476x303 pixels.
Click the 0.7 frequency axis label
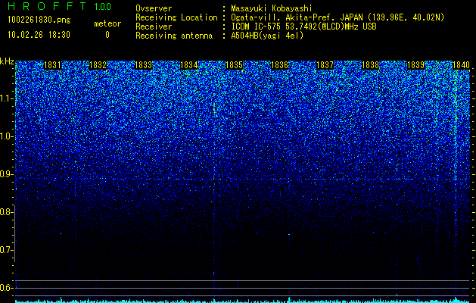tap(6, 250)
